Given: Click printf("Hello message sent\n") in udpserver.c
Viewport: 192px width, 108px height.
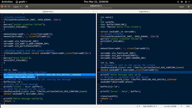Looking at the screenshot, I should tap(23, 99).
